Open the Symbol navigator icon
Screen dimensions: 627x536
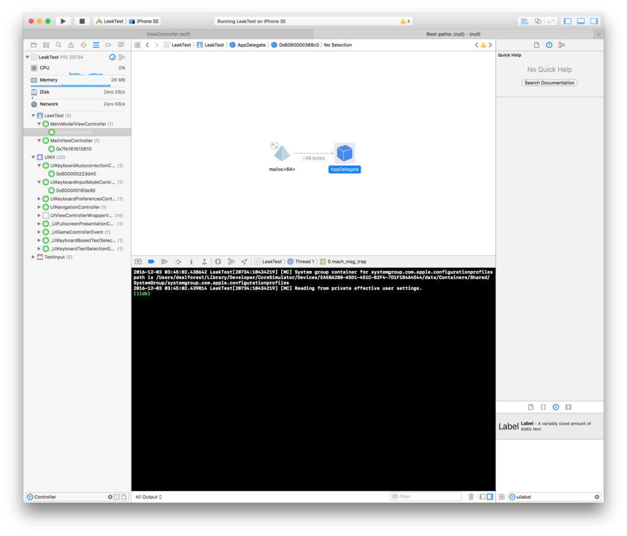click(46, 45)
